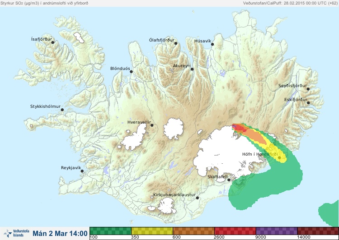Click the Eskifjörður town marker dot
This screenshot has height=240, width=339.
[x=308, y=103]
